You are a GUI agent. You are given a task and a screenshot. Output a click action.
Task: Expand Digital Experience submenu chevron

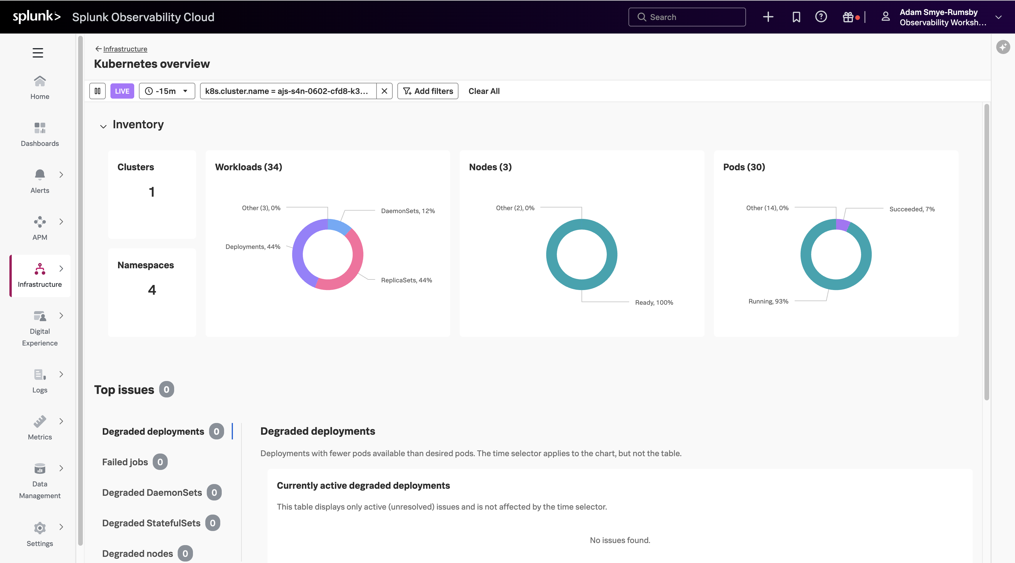[x=61, y=315]
